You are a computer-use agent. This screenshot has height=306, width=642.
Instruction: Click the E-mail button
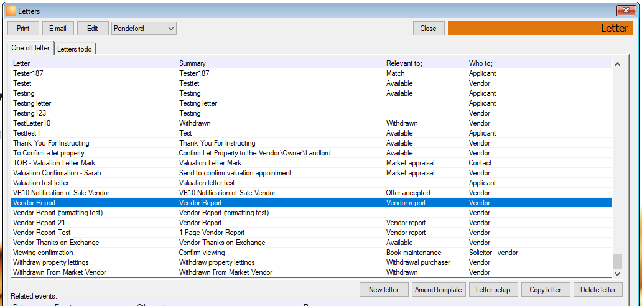pos(58,29)
